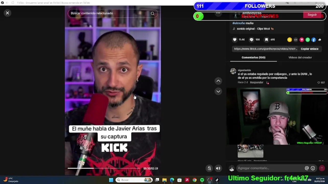Send the video via the red message icon
The height and width of the screenshot is (184, 328).
click(302, 40)
